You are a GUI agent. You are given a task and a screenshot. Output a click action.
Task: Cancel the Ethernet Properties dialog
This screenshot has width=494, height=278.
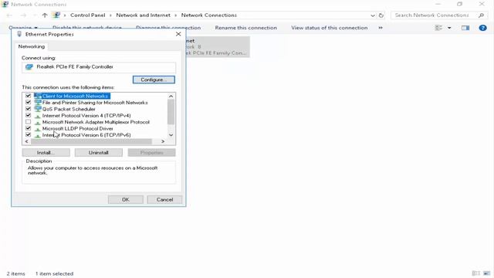[x=164, y=199]
